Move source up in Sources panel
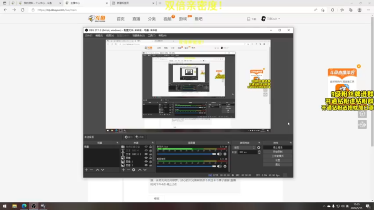Screen dimensions: 374x210 tap(140, 170)
